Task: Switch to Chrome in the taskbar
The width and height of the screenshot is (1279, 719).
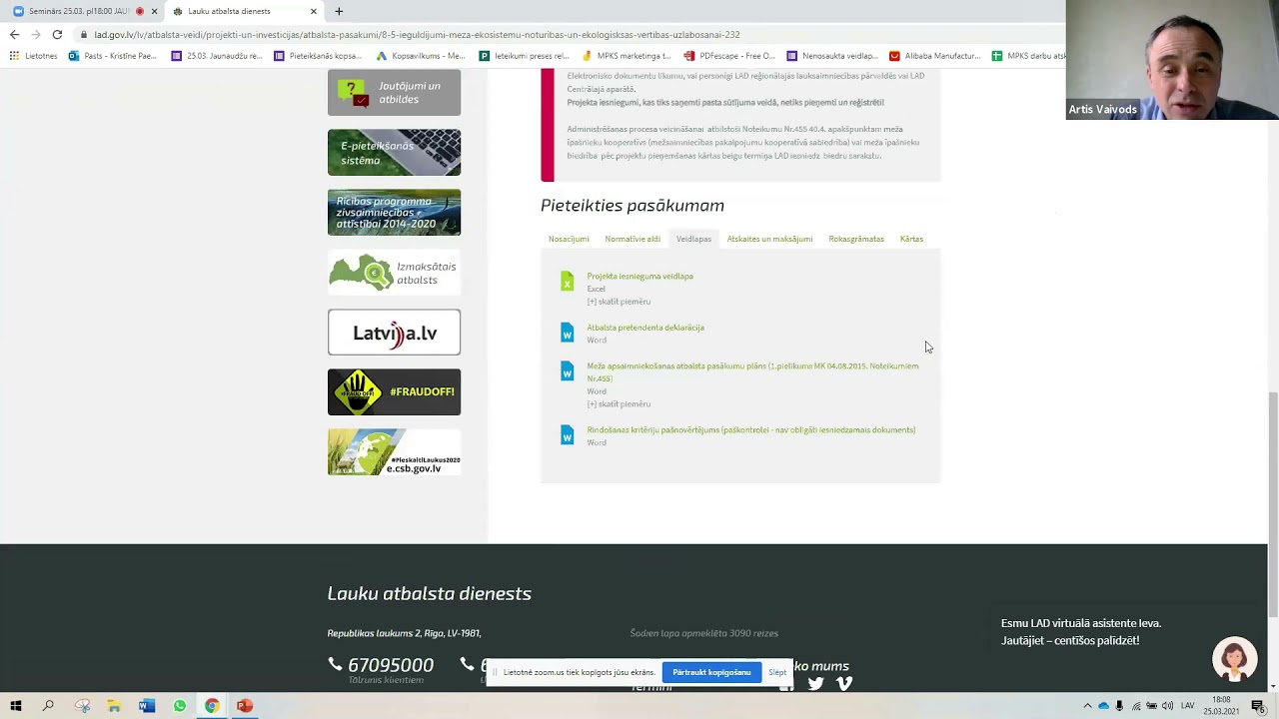Action: coord(212,706)
